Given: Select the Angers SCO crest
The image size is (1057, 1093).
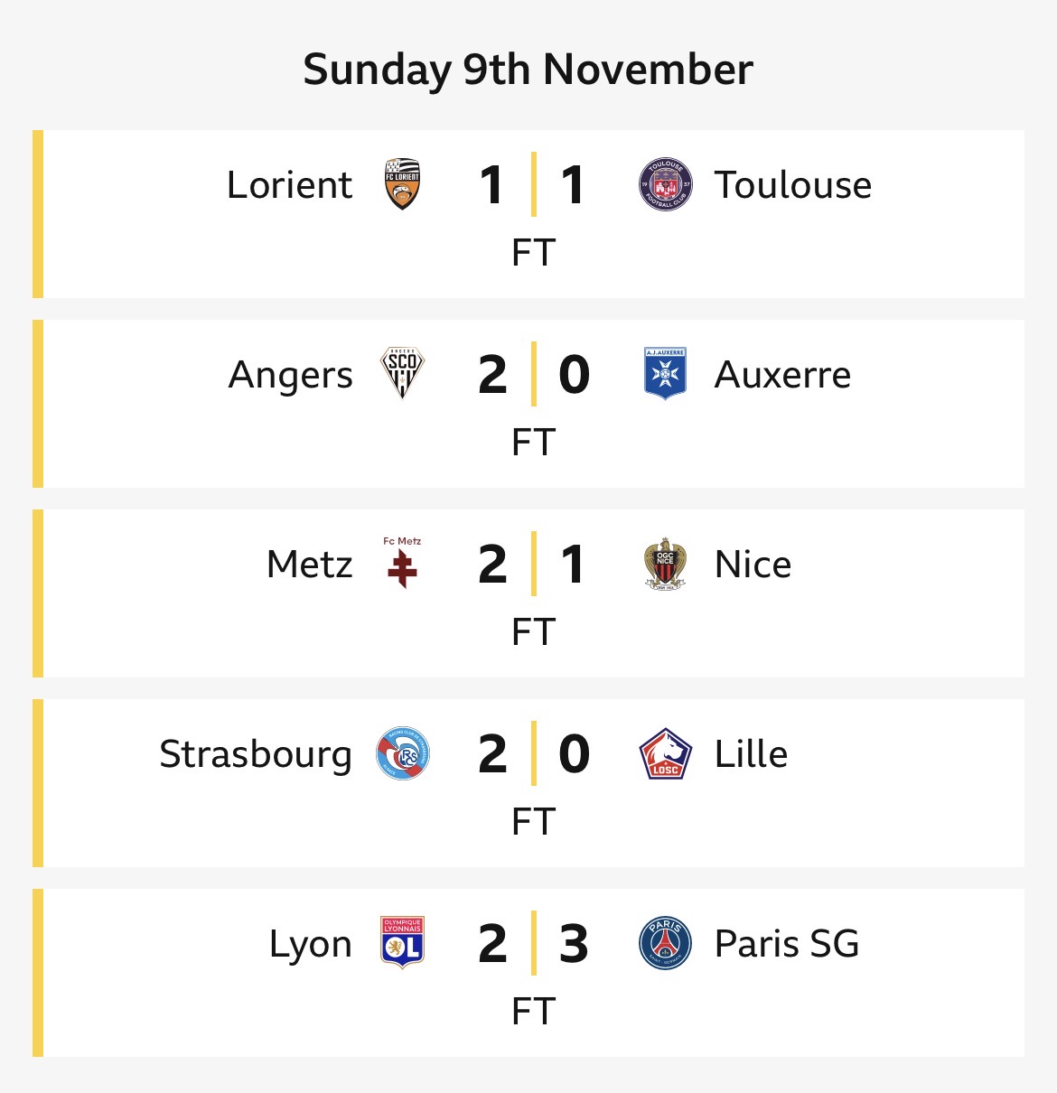Looking at the screenshot, I should pyautogui.click(x=402, y=373).
